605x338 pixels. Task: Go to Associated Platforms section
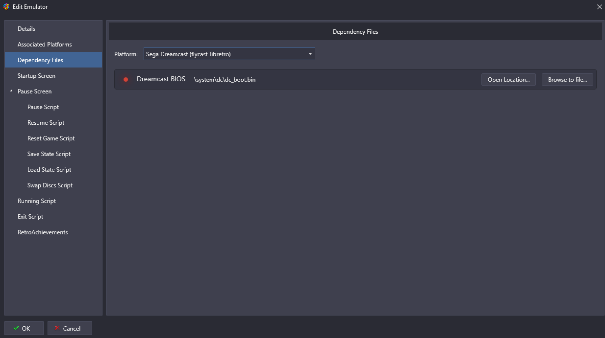[53, 45]
